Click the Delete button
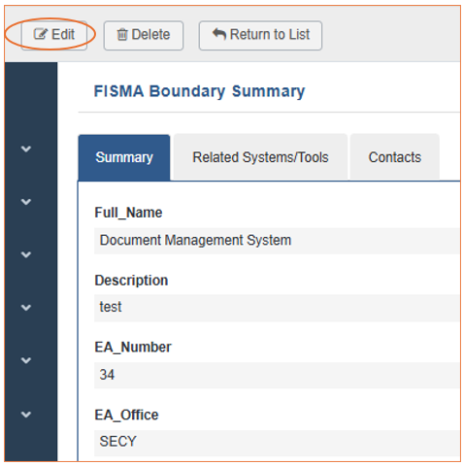The width and height of the screenshot is (464, 466). tap(144, 36)
